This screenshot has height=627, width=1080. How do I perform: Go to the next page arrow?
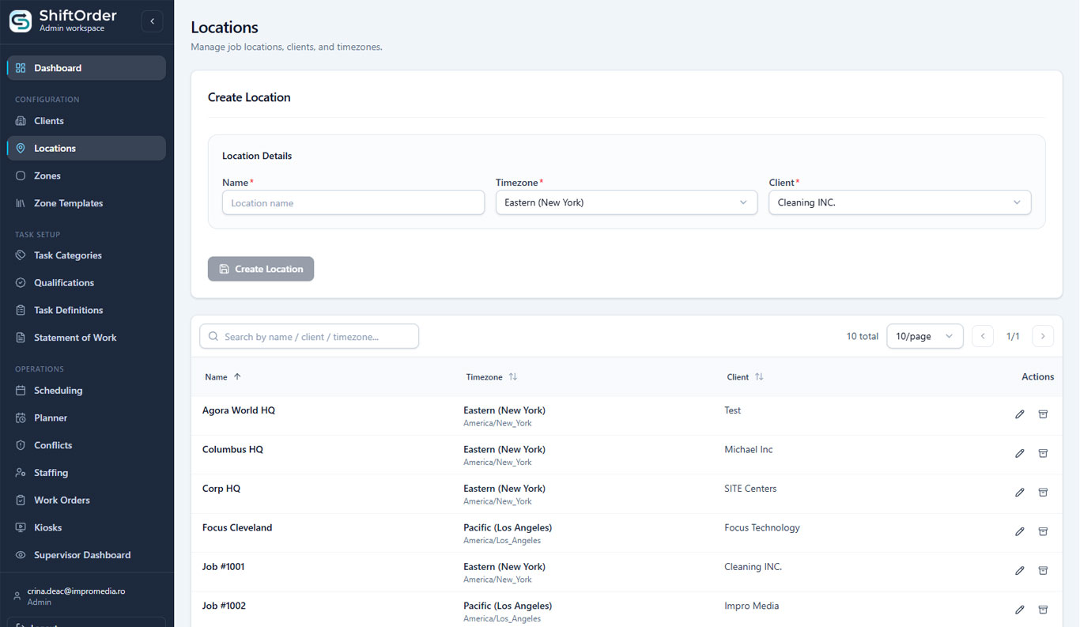pyautogui.click(x=1043, y=336)
